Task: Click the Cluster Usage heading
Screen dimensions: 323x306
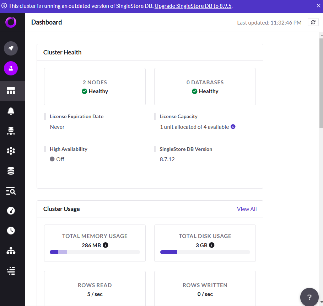Action: coord(61,209)
